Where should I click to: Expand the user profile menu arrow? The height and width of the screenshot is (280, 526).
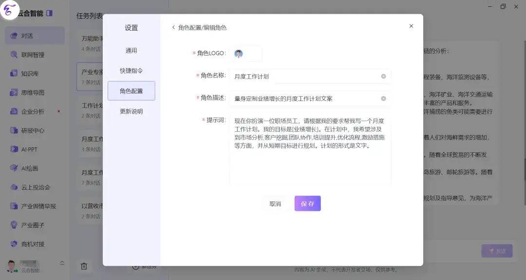click(x=62, y=262)
